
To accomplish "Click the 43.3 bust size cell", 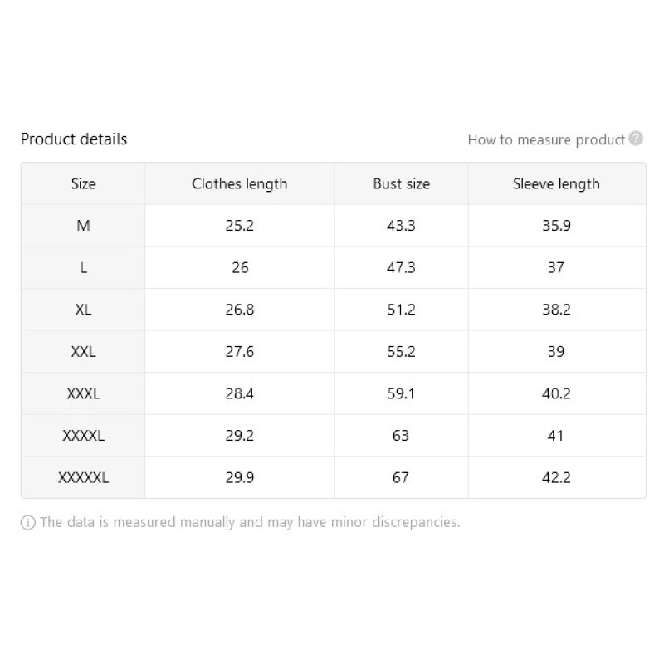I will [402, 226].
